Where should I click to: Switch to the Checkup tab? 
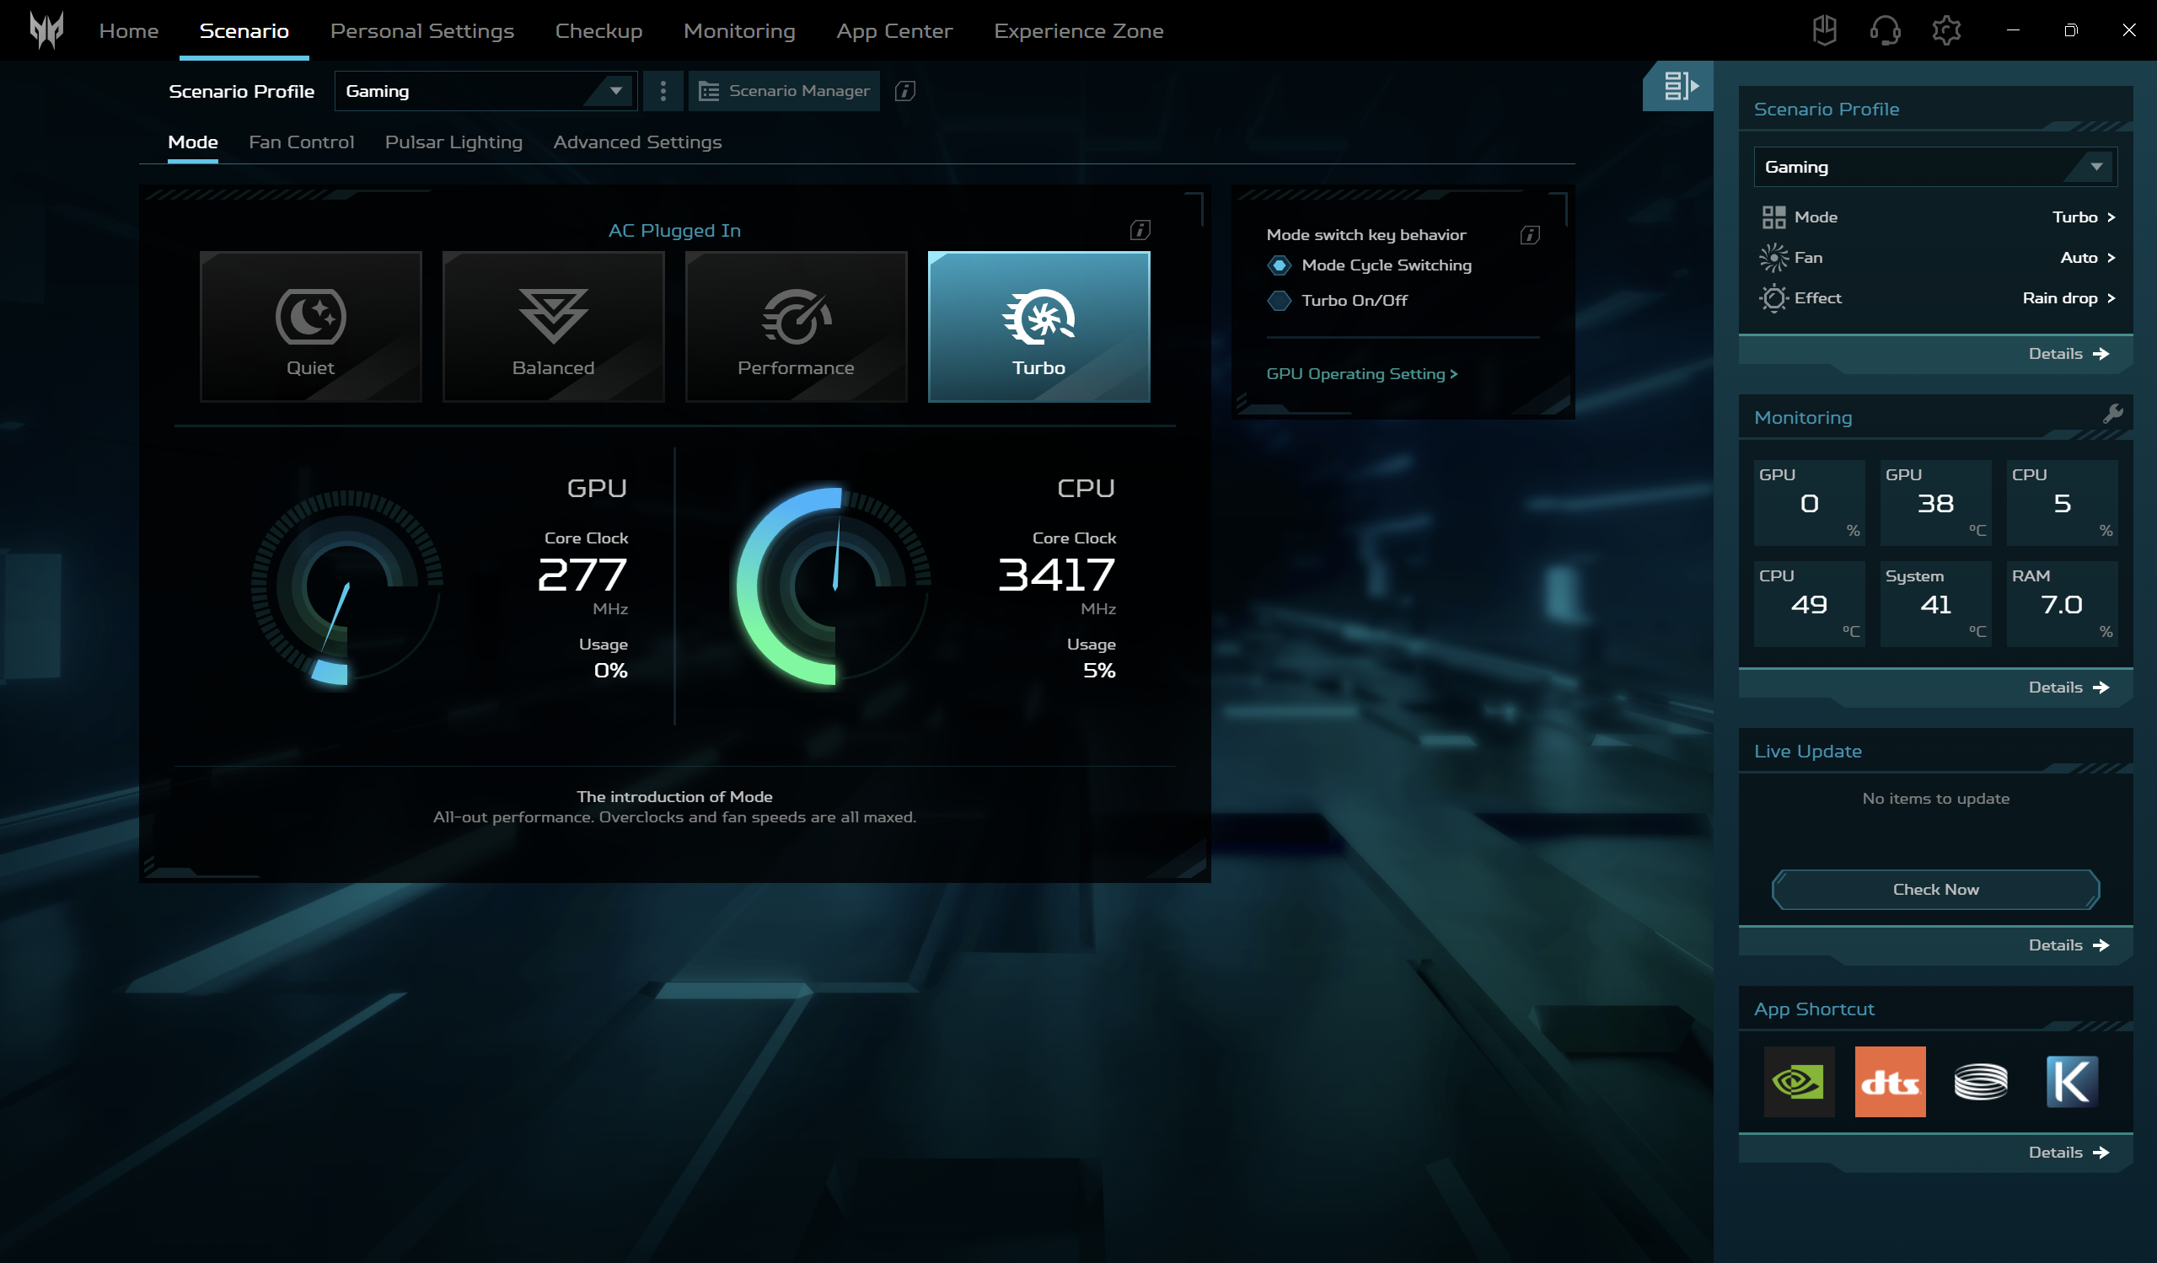click(x=598, y=31)
